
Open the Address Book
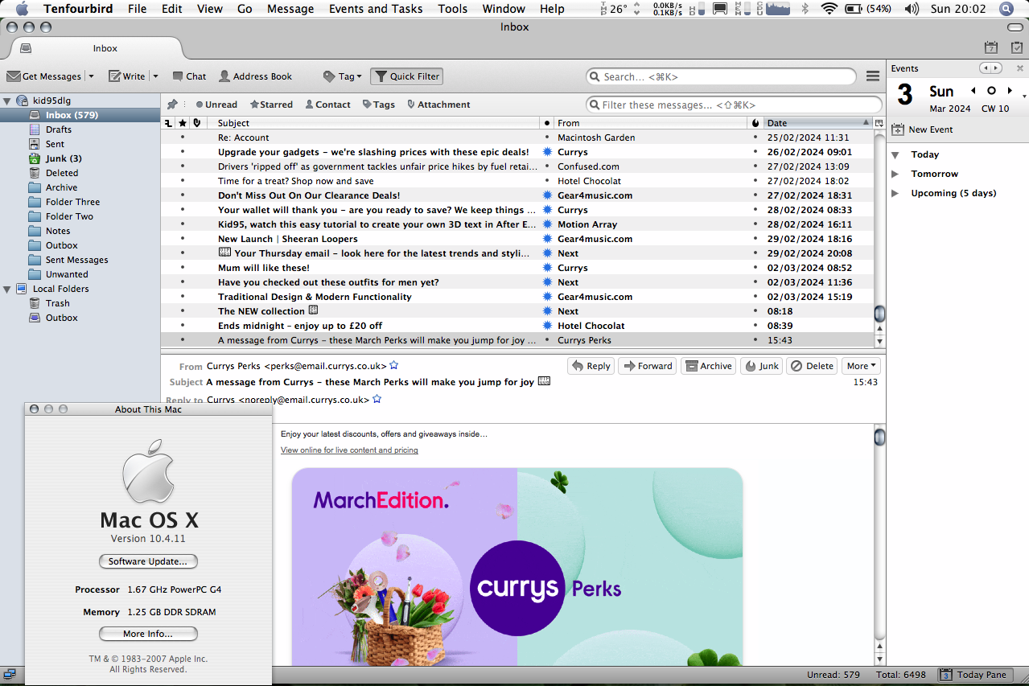pyautogui.click(x=255, y=76)
